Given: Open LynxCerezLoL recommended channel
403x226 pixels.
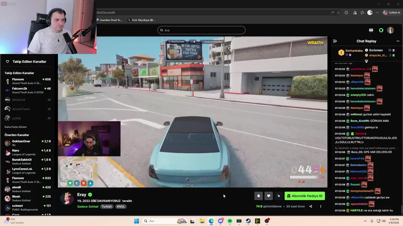Looking at the screenshot, I should pyautogui.click(x=28, y=171).
